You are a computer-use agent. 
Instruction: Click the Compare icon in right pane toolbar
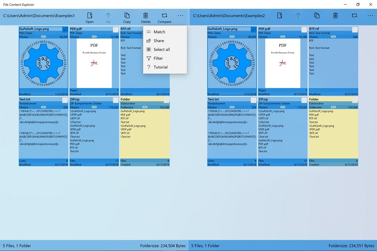click(354, 16)
